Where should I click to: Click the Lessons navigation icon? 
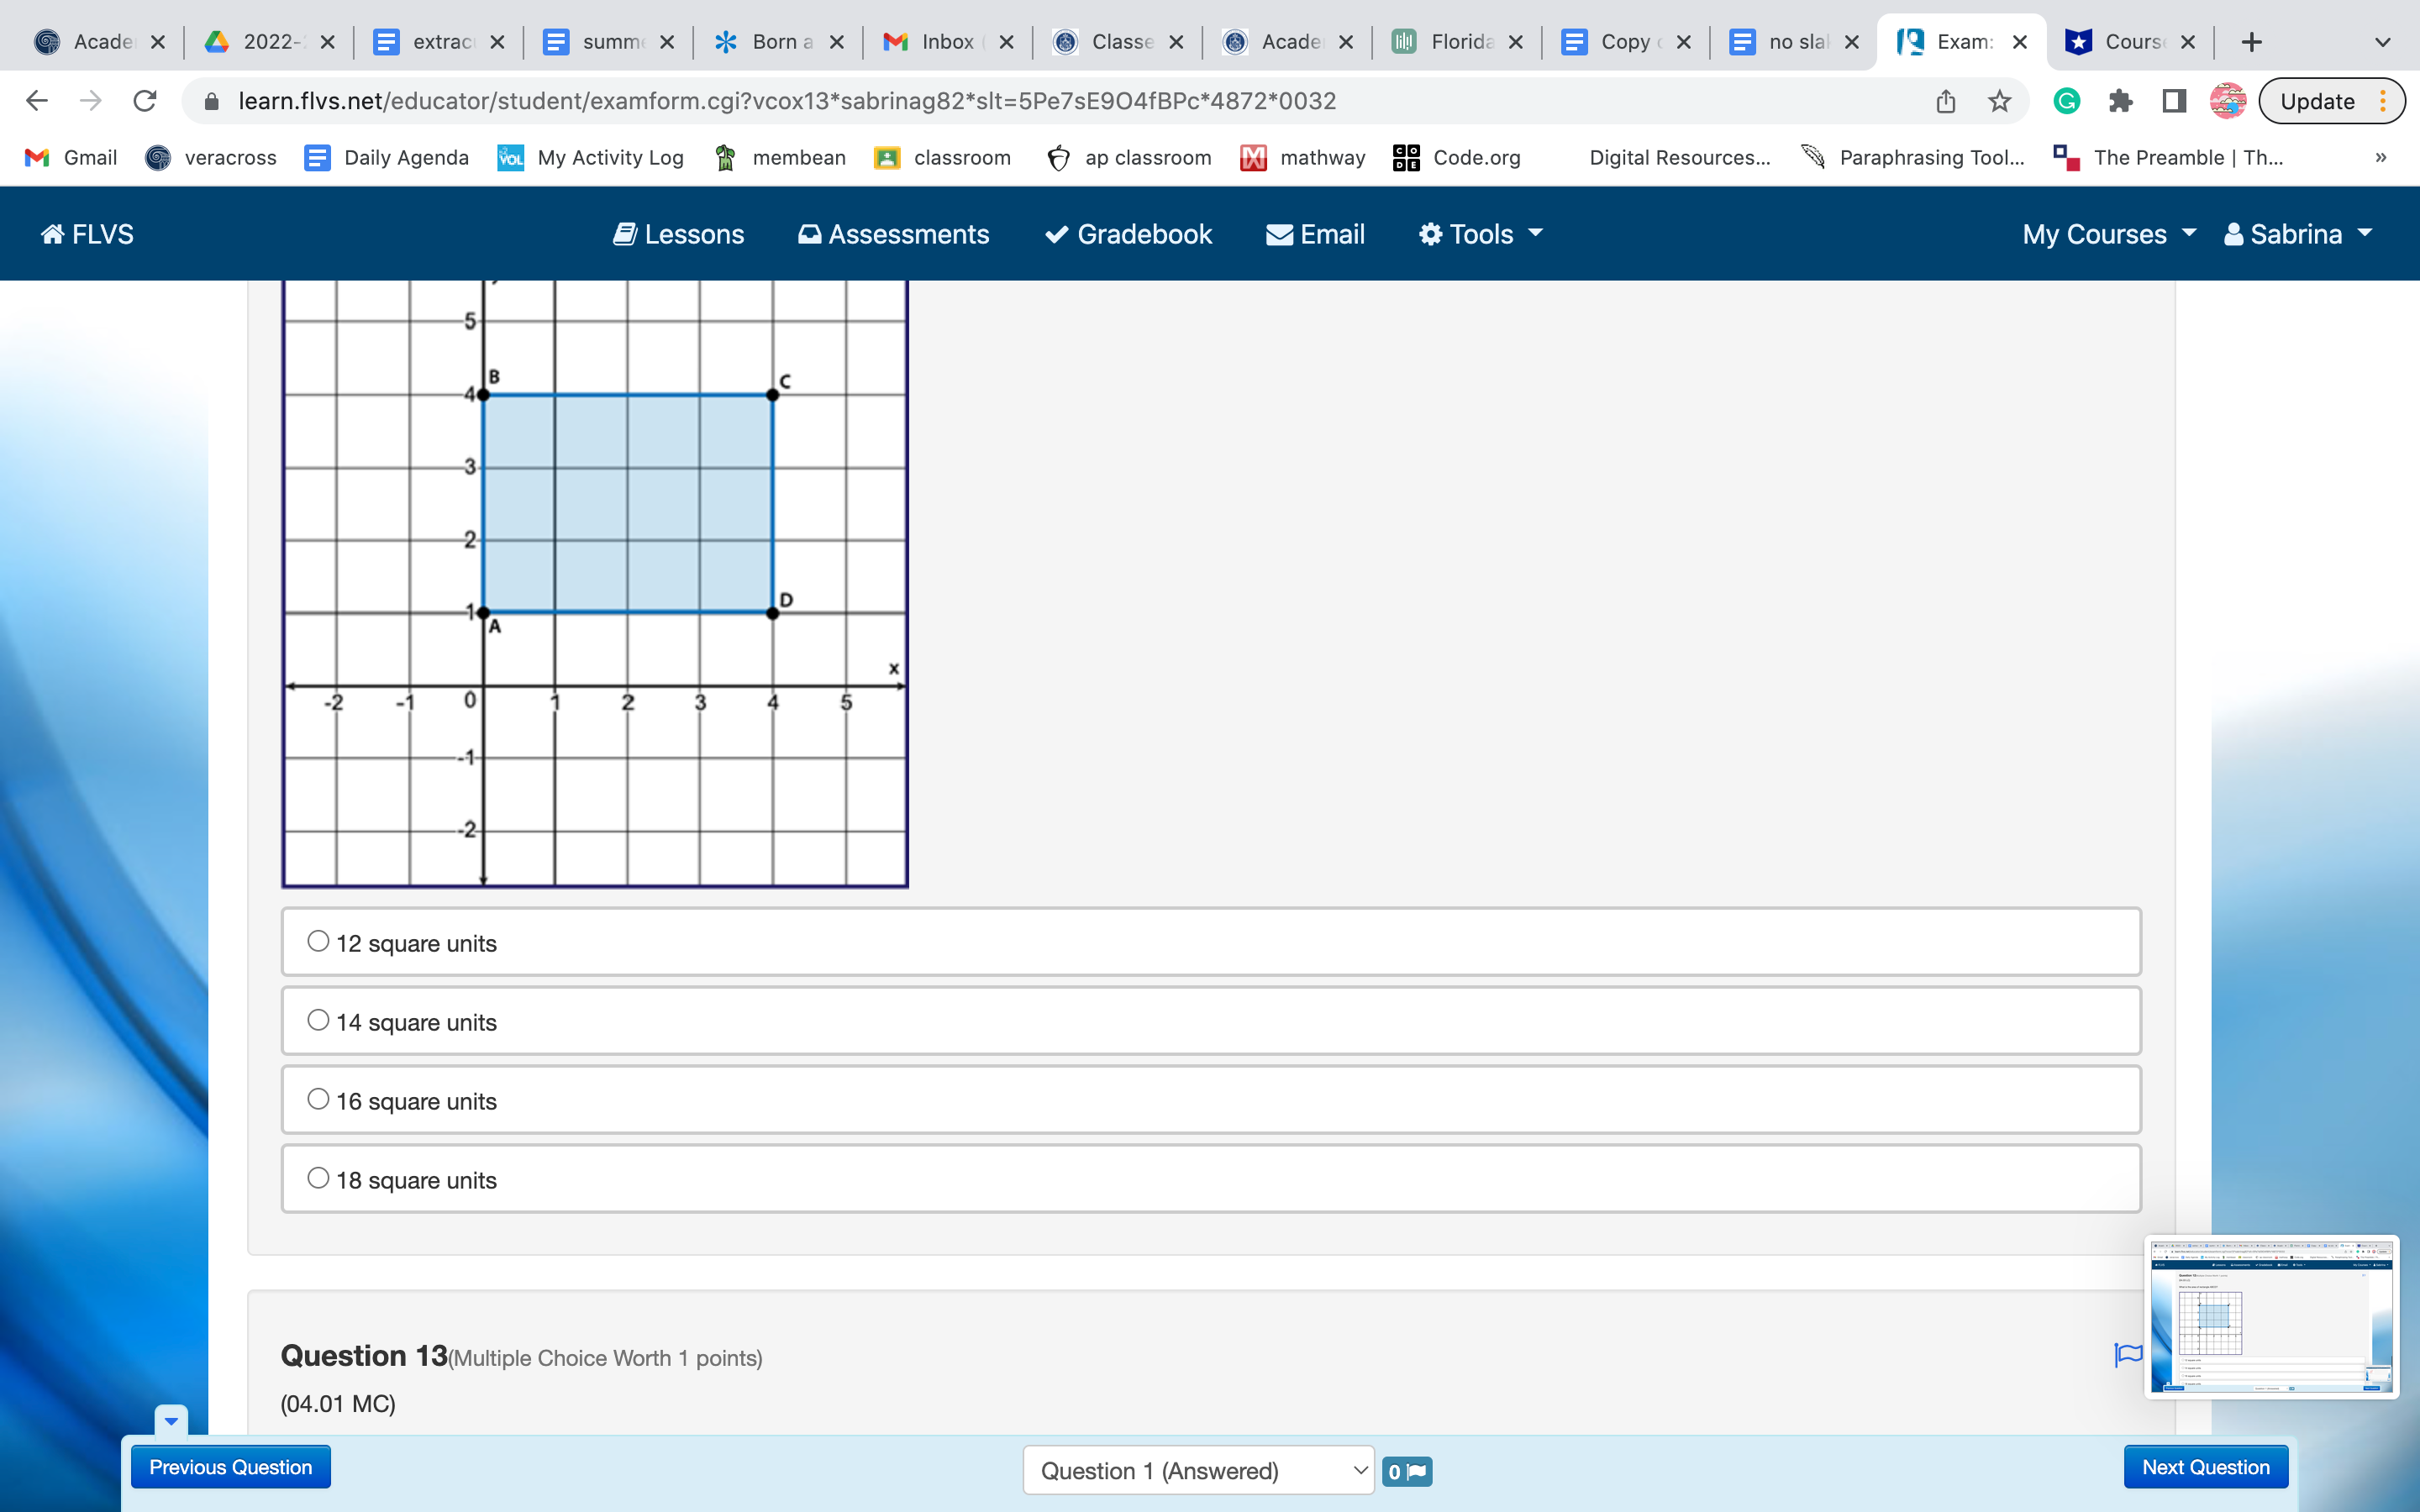pos(625,234)
